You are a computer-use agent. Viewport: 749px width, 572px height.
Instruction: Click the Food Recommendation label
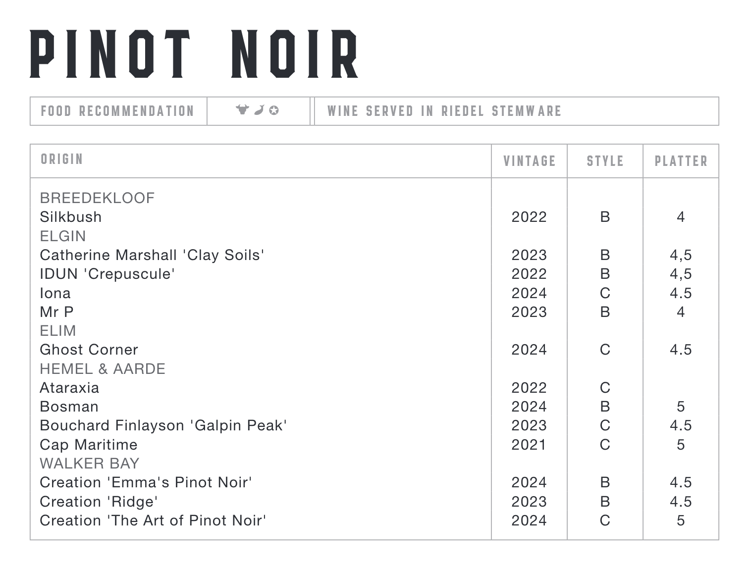117,111
